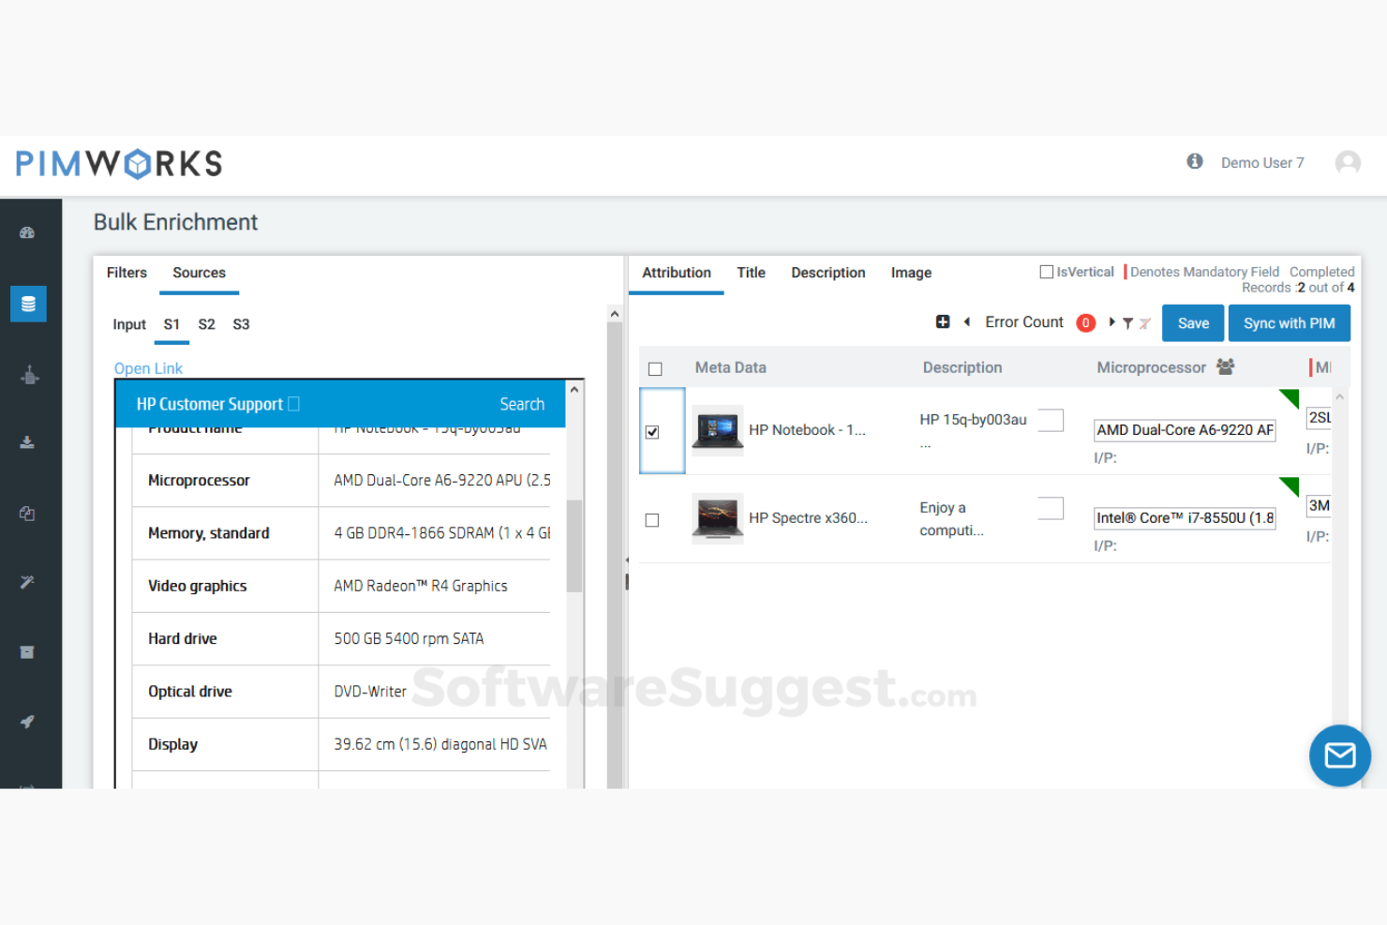1387x925 pixels.
Task: Select the Input source tab
Action: pos(129,324)
